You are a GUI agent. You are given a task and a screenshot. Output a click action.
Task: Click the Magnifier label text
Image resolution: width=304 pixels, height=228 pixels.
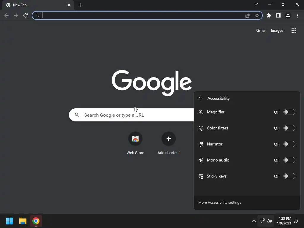tap(216, 112)
